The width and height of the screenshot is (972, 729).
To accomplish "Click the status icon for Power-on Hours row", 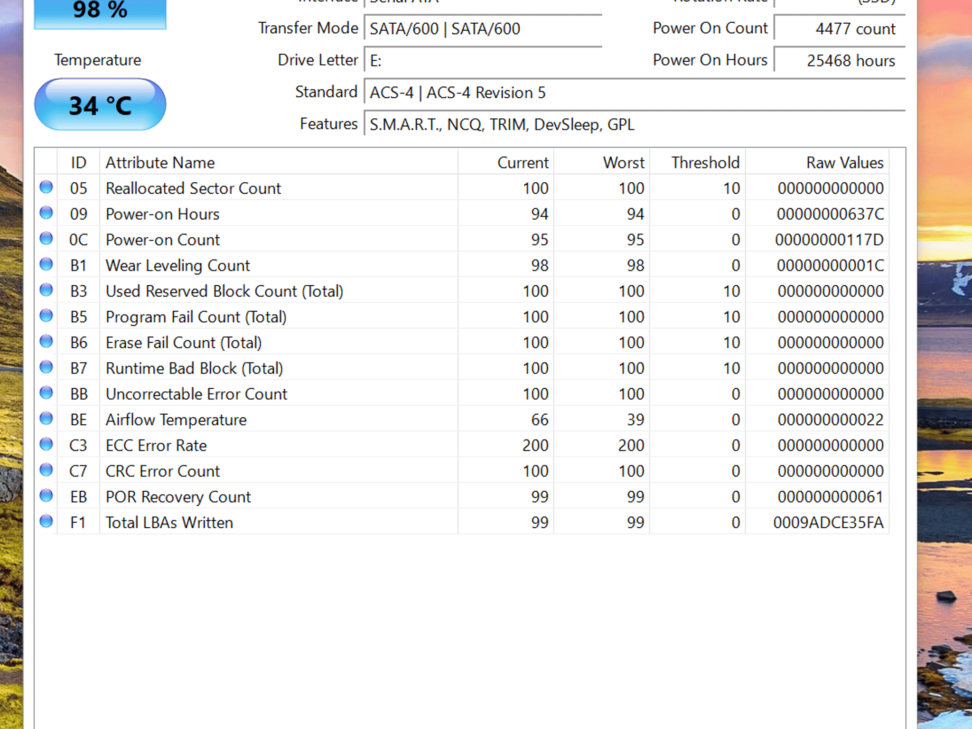I will pyautogui.click(x=46, y=213).
